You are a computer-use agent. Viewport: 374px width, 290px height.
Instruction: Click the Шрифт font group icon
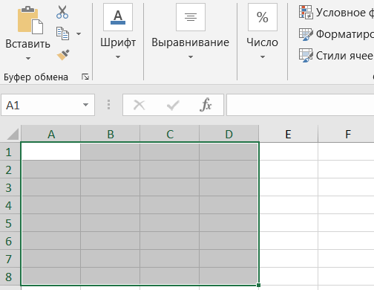coord(118,17)
